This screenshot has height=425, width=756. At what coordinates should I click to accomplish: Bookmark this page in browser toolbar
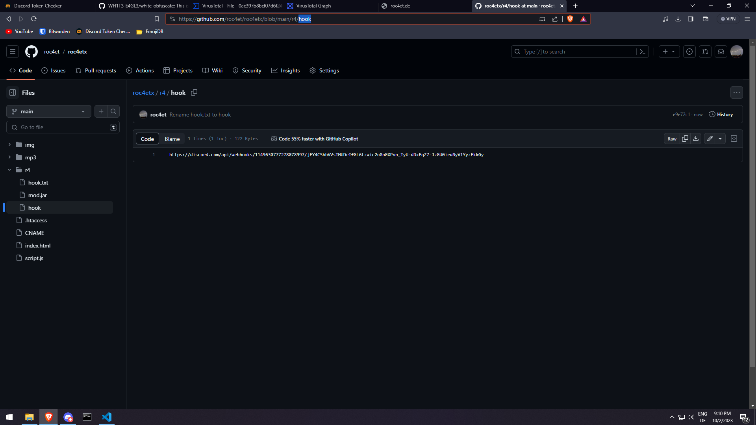click(x=156, y=19)
